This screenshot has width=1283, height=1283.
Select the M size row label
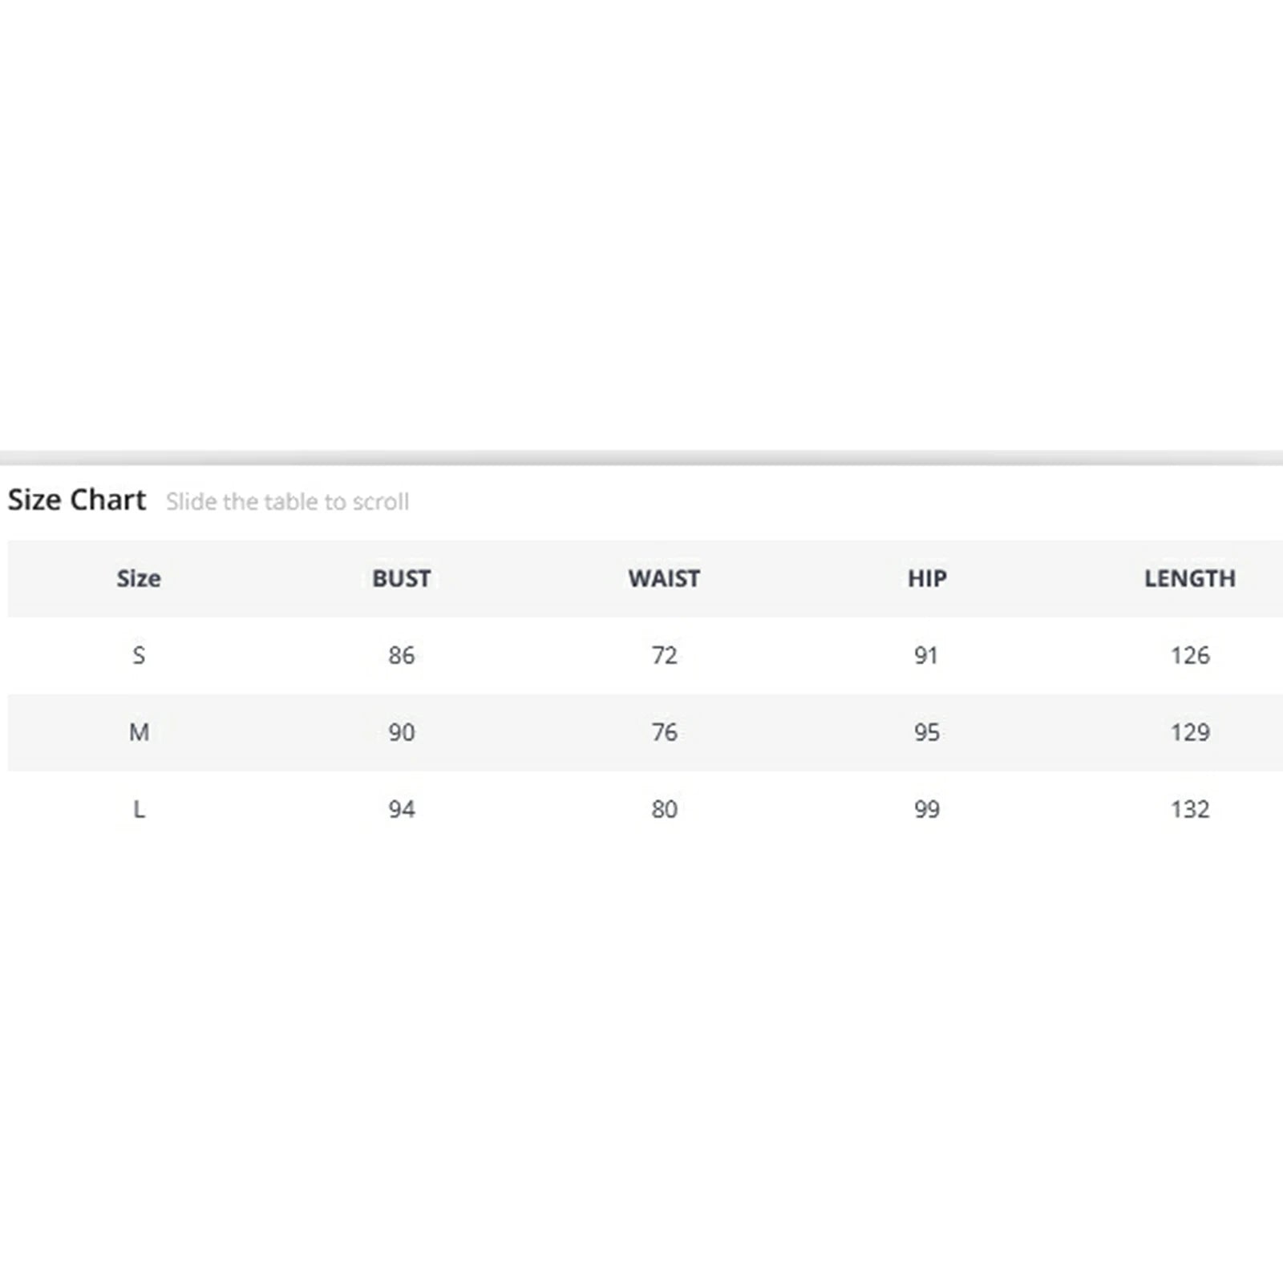(139, 732)
